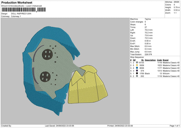
Task: Select the purple swatch in stop row 4
Action: pyautogui.click(x=137, y=71)
